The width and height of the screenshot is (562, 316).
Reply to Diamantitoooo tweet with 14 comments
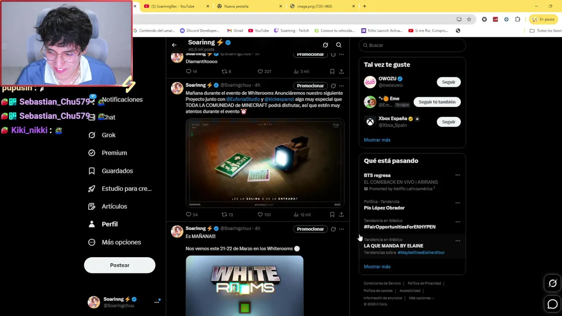click(x=191, y=71)
